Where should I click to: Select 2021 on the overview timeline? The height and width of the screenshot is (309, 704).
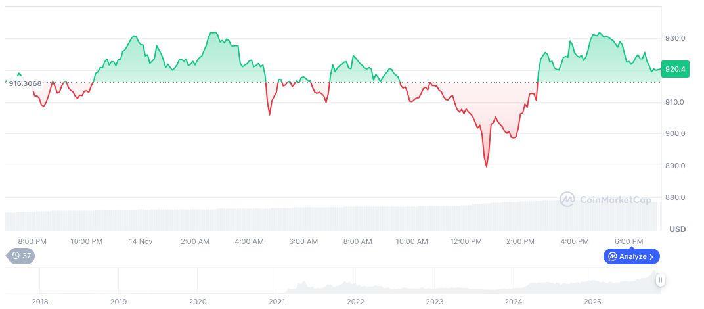276,302
